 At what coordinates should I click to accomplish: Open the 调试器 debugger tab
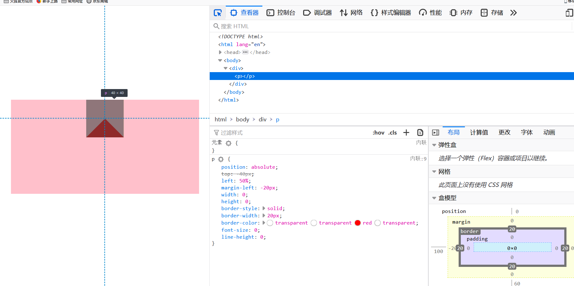[x=318, y=13]
